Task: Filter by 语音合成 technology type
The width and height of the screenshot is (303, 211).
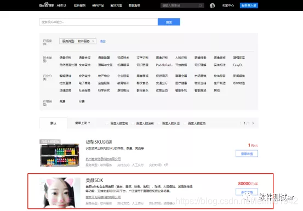Action: (x=84, y=58)
